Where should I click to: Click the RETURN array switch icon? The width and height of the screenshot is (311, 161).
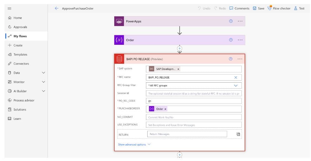(238, 134)
